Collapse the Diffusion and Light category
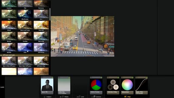This screenshot has width=174, height=98. coord(1,55)
